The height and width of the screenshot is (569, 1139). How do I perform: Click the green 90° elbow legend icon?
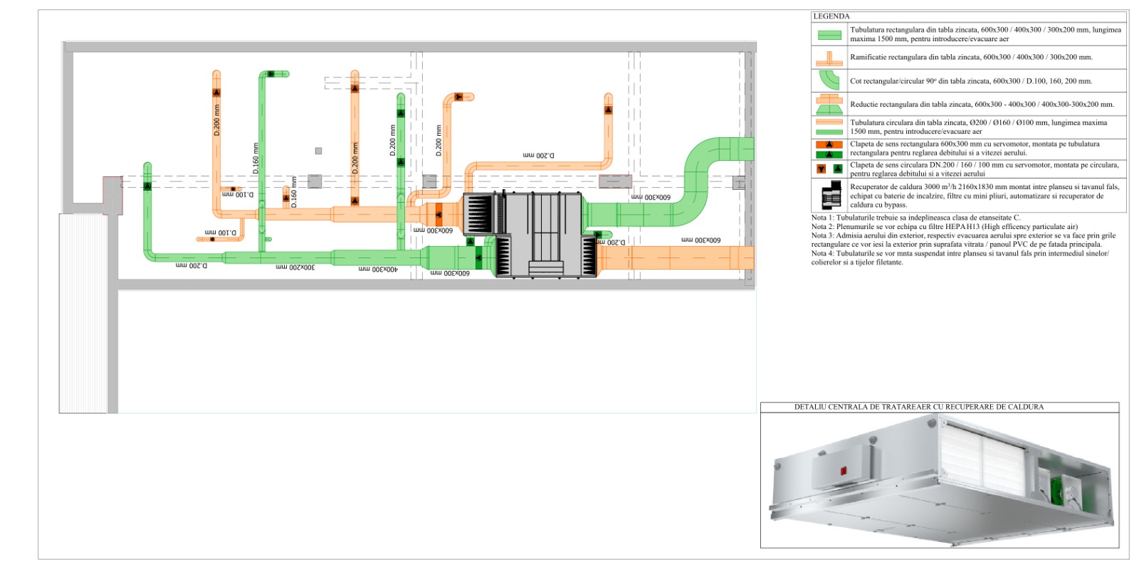[x=829, y=80]
